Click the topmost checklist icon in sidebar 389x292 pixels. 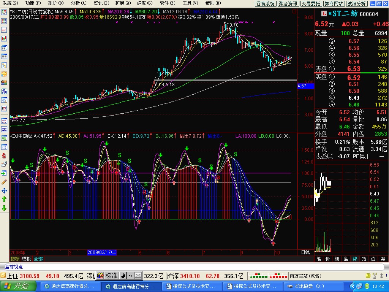point(4,13)
